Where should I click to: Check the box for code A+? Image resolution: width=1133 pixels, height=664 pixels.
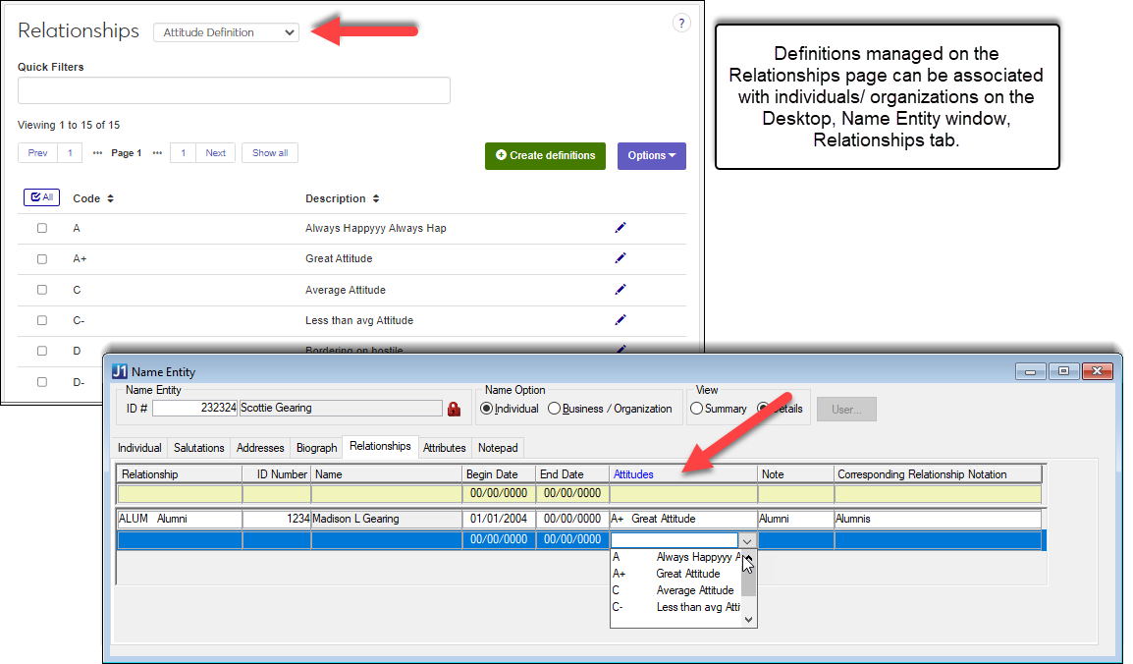point(42,259)
